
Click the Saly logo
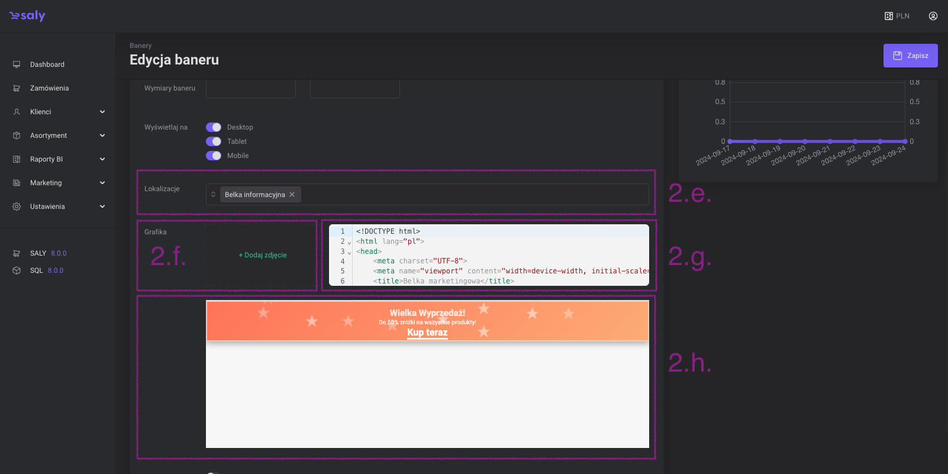coord(27,16)
